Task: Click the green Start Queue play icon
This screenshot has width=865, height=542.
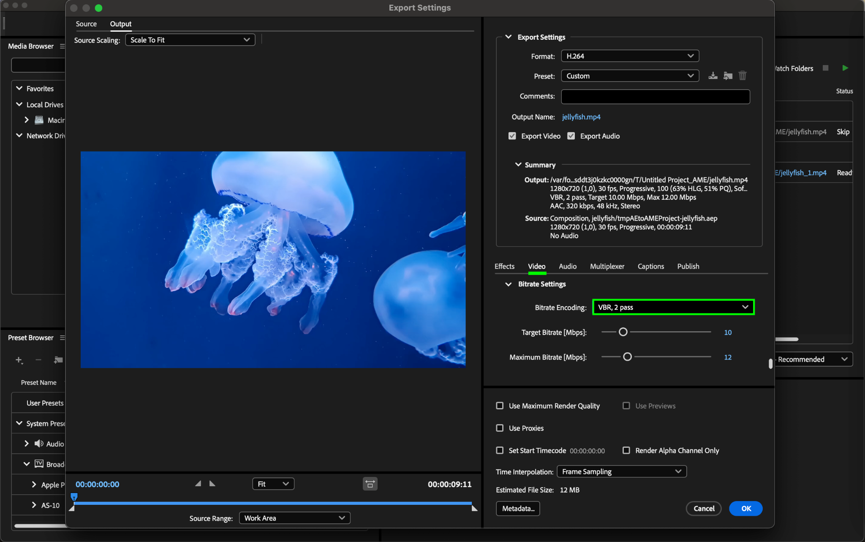Action: pos(845,68)
